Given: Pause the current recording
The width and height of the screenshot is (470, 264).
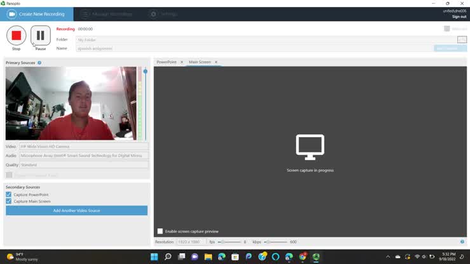Looking at the screenshot, I should (41, 36).
